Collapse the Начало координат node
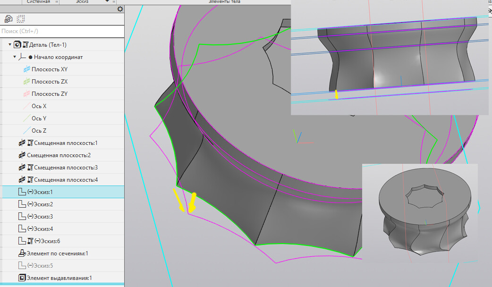This screenshot has width=492, height=287. [15, 57]
